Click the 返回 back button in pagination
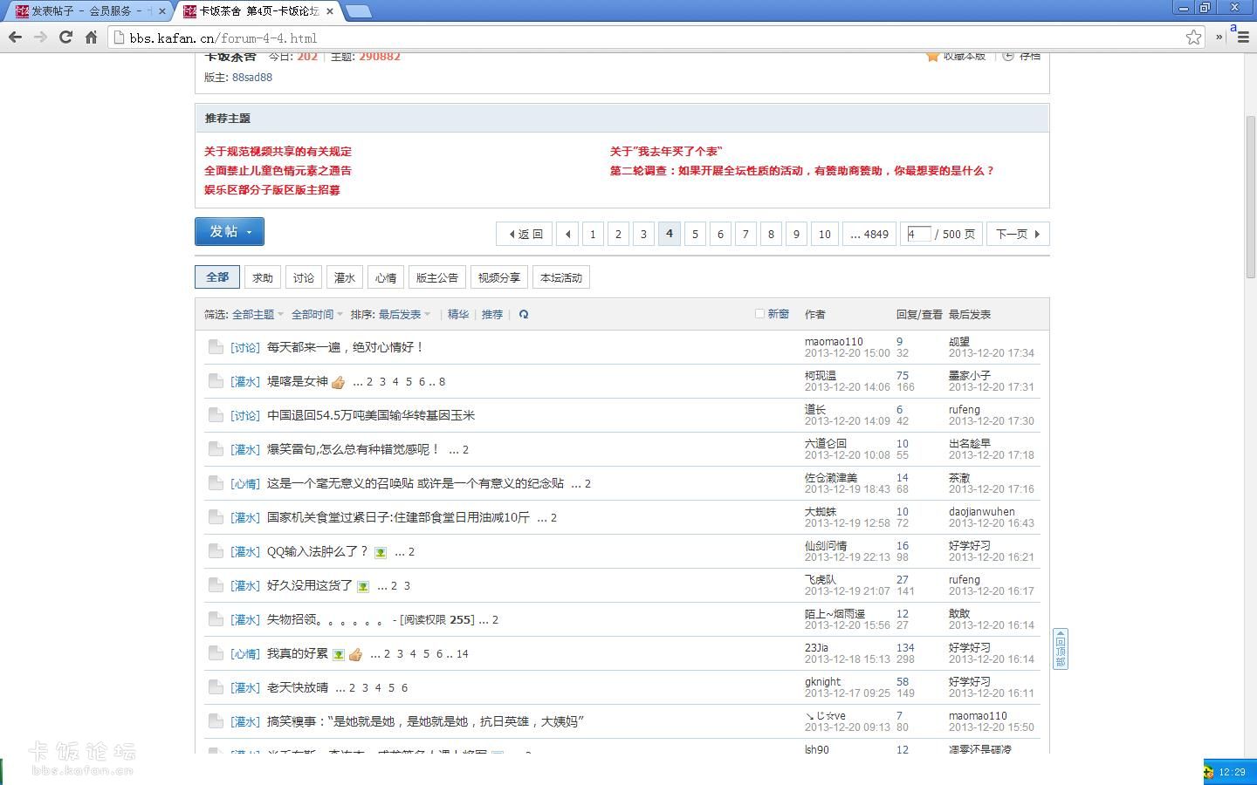The height and width of the screenshot is (785, 1257). point(525,234)
